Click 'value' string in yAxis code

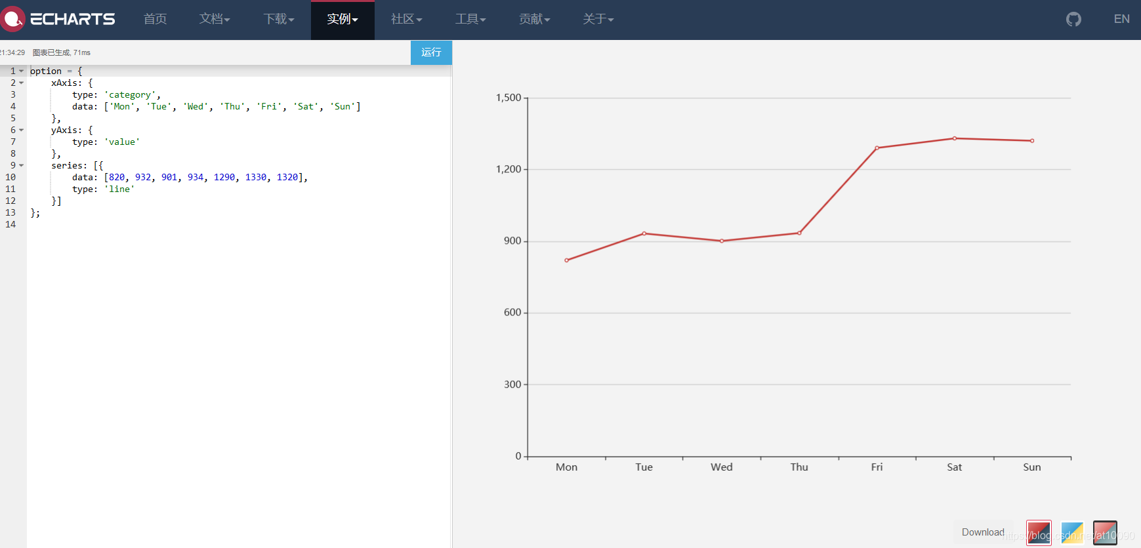[122, 142]
